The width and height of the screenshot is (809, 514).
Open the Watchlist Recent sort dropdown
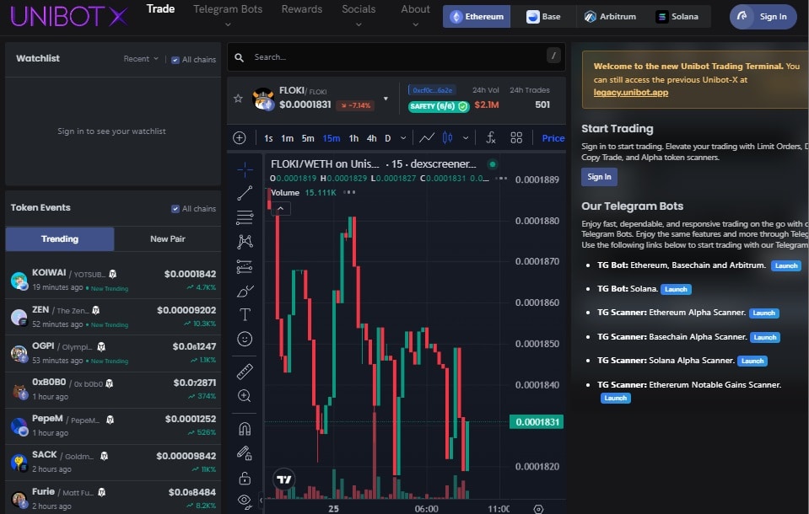click(141, 59)
